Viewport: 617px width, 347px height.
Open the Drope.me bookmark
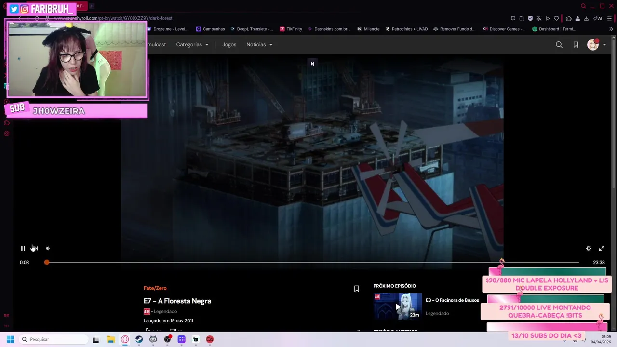167,29
